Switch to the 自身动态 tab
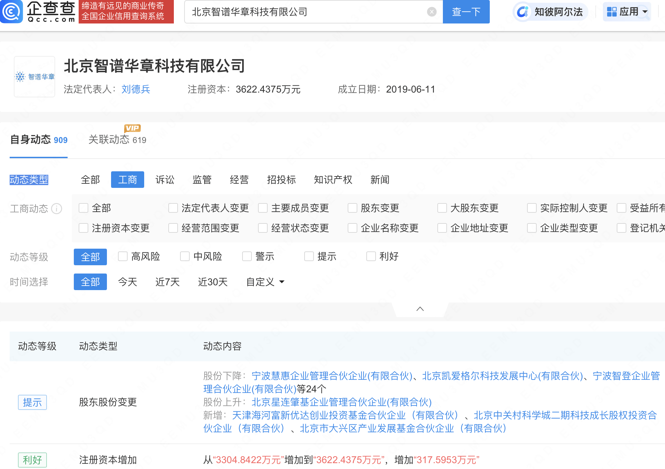The image size is (665, 469). point(39,140)
